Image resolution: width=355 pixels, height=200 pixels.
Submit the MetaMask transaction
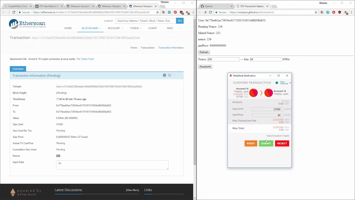[266, 143]
